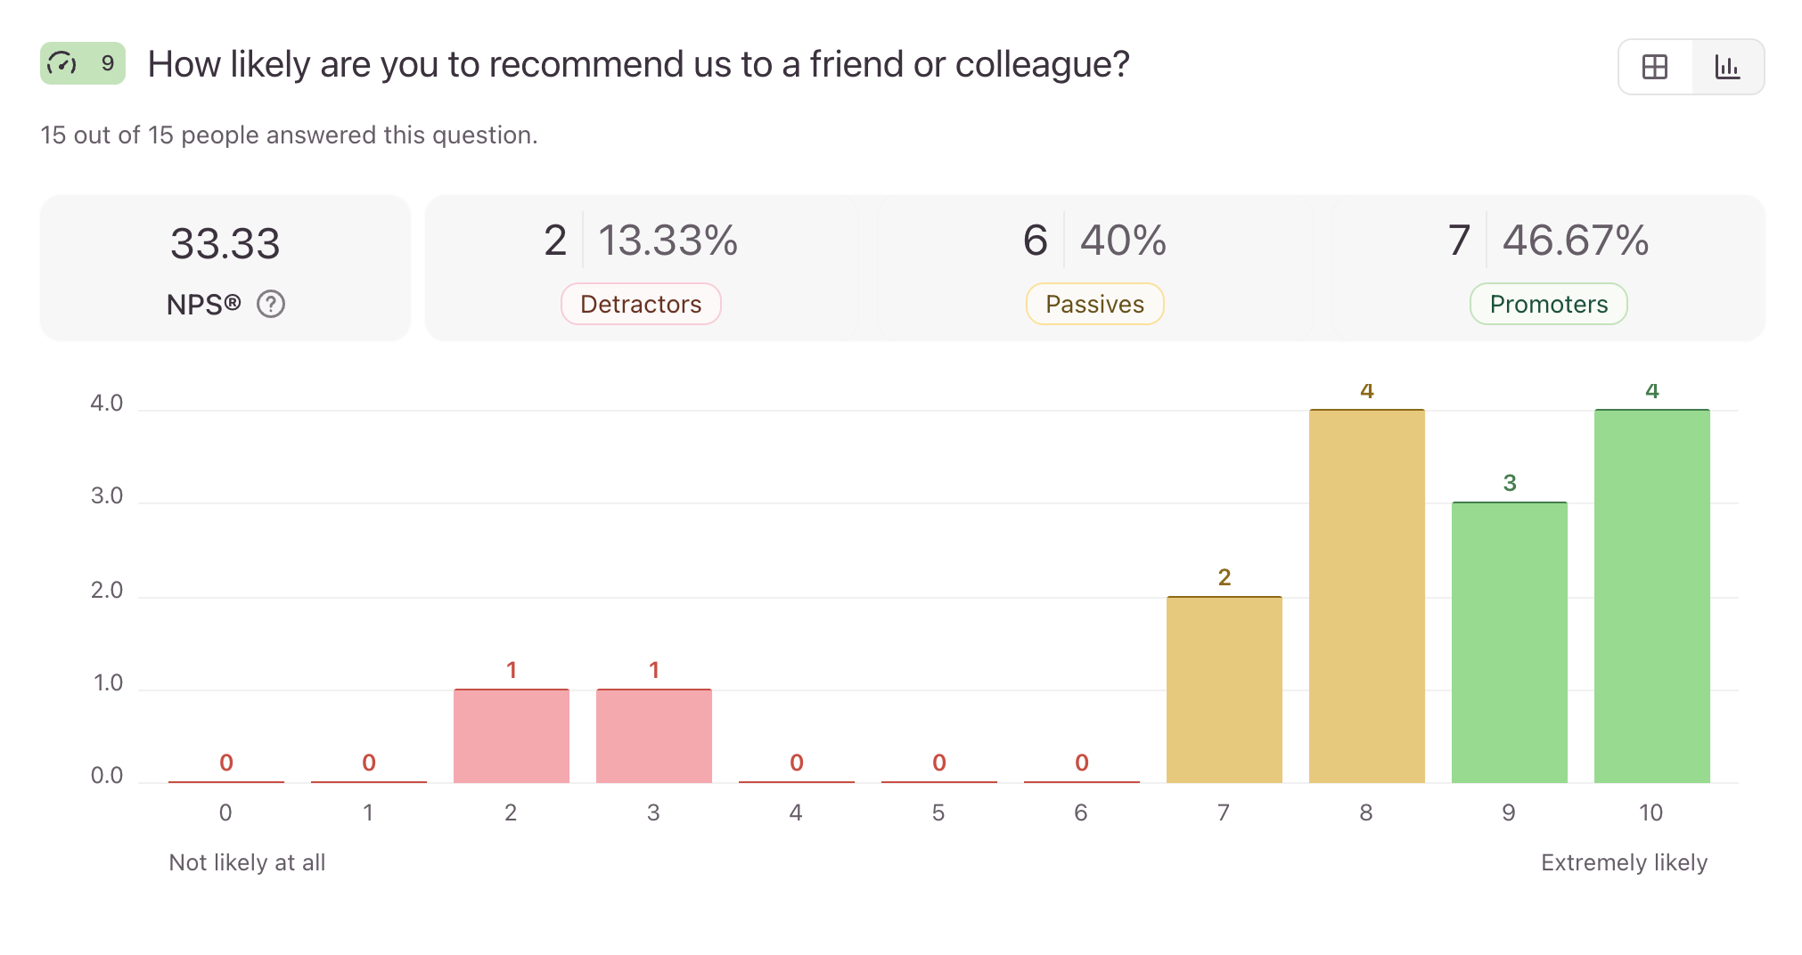The image size is (1802, 955).
Task: Click the yellow bar for score 8
Action: pyautogui.click(x=1367, y=597)
